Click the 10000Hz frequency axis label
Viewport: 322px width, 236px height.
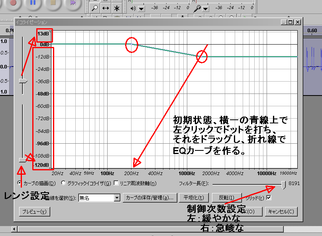(266, 173)
